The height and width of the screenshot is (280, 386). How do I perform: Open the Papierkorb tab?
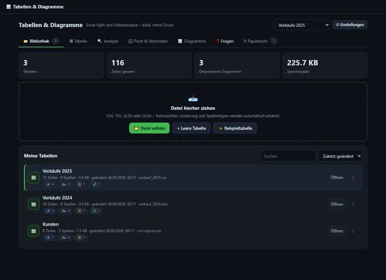pyautogui.click(x=261, y=41)
